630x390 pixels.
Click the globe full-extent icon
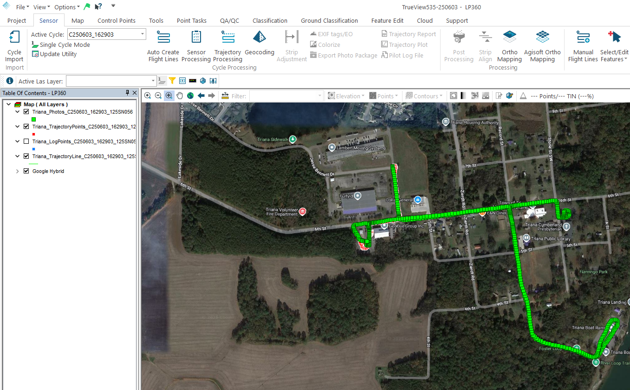[190, 96]
